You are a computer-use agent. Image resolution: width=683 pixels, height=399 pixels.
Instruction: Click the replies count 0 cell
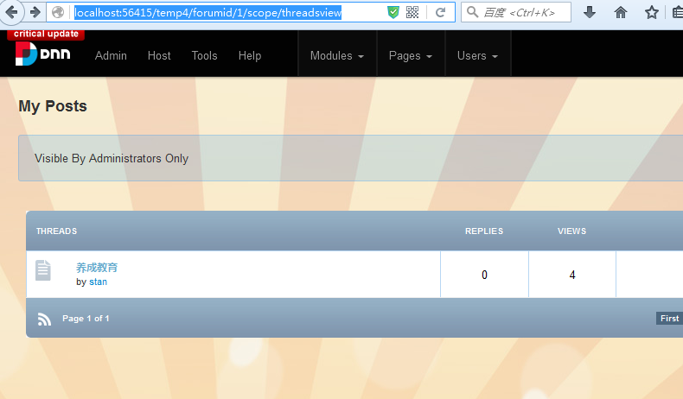click(x=484, y=275)
